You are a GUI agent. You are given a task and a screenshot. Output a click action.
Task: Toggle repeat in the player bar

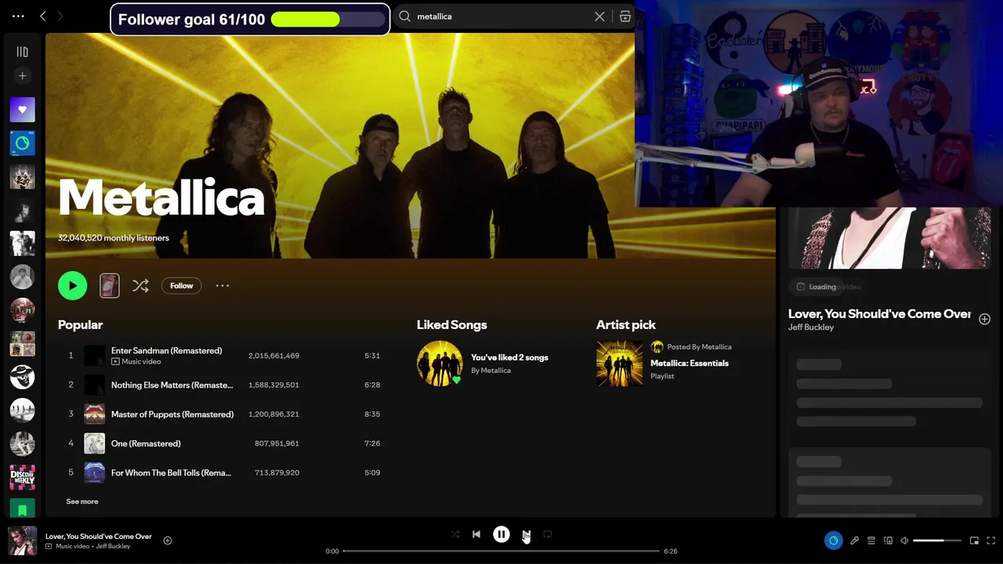pyautogui.click(x=548, y=534)
